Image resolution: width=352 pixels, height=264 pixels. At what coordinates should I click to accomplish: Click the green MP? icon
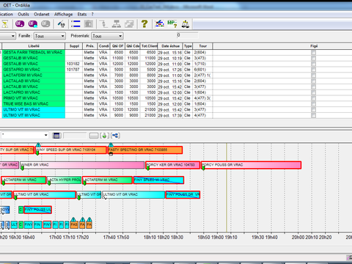click(172, 24)
